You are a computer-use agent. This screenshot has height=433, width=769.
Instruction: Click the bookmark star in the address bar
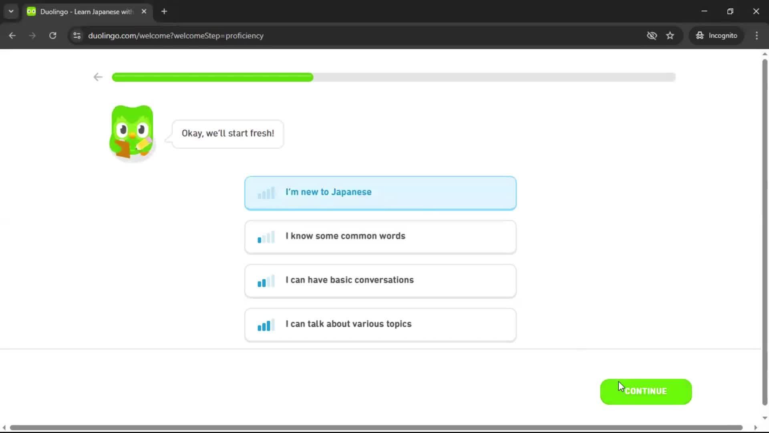tap(670, 35)
